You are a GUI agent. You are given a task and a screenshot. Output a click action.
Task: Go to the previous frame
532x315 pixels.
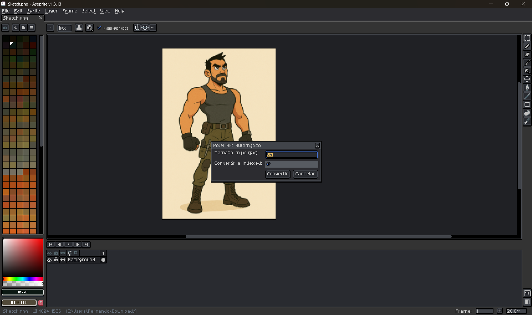pyautogui.click(x=59, y=244)
